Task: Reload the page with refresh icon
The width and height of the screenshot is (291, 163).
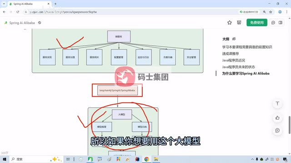Action: pyautogui.click(x=18, y=12)
